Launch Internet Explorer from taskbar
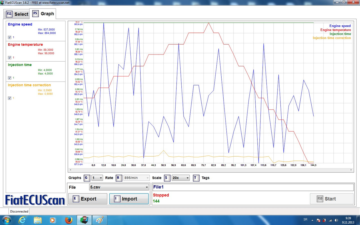This screenshot has height=225, width=360. [22, 220]
